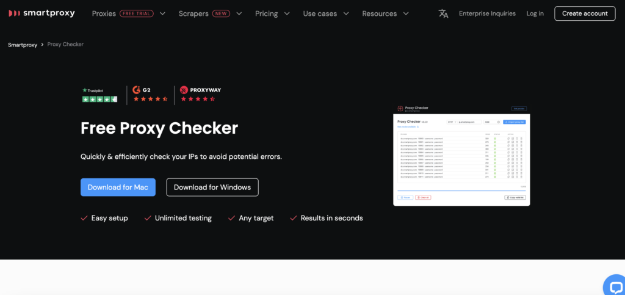The image size is (625, 295).
Task: Open the chat widget bubble
Action: coord(615,286)
